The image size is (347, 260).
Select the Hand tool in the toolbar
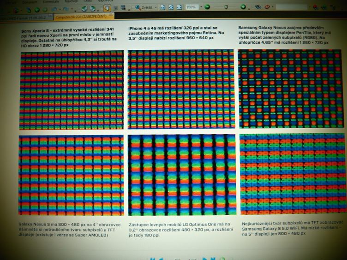[x=107, y=8]
